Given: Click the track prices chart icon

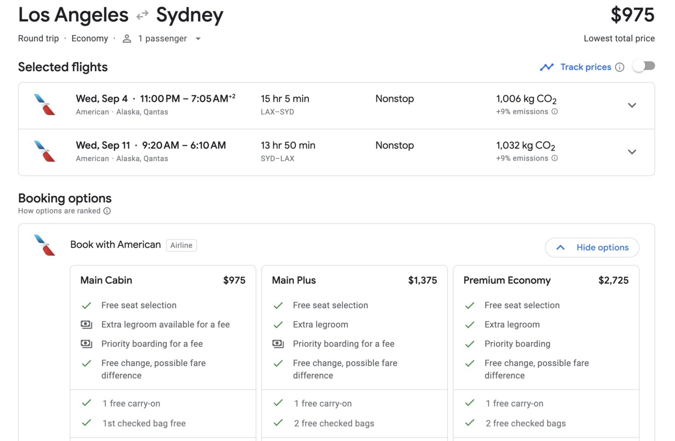Looking at the screenshot, I should tap(547, 67).
